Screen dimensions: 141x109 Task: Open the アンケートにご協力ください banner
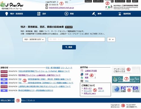126,70
